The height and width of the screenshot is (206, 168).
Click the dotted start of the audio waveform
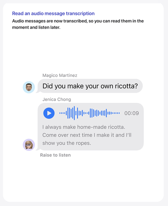click(62, 113)
